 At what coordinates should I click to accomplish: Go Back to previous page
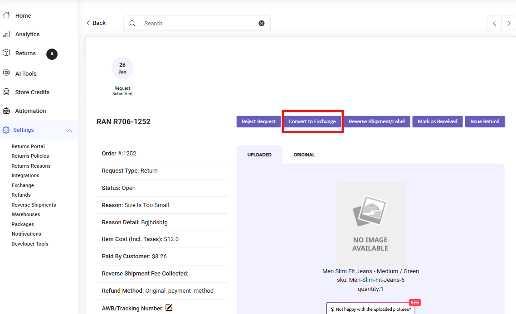click(96, 23)
